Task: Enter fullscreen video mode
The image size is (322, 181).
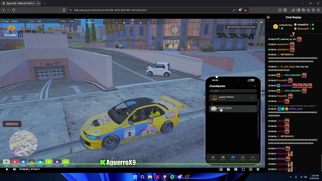Action: click(243, 169)
